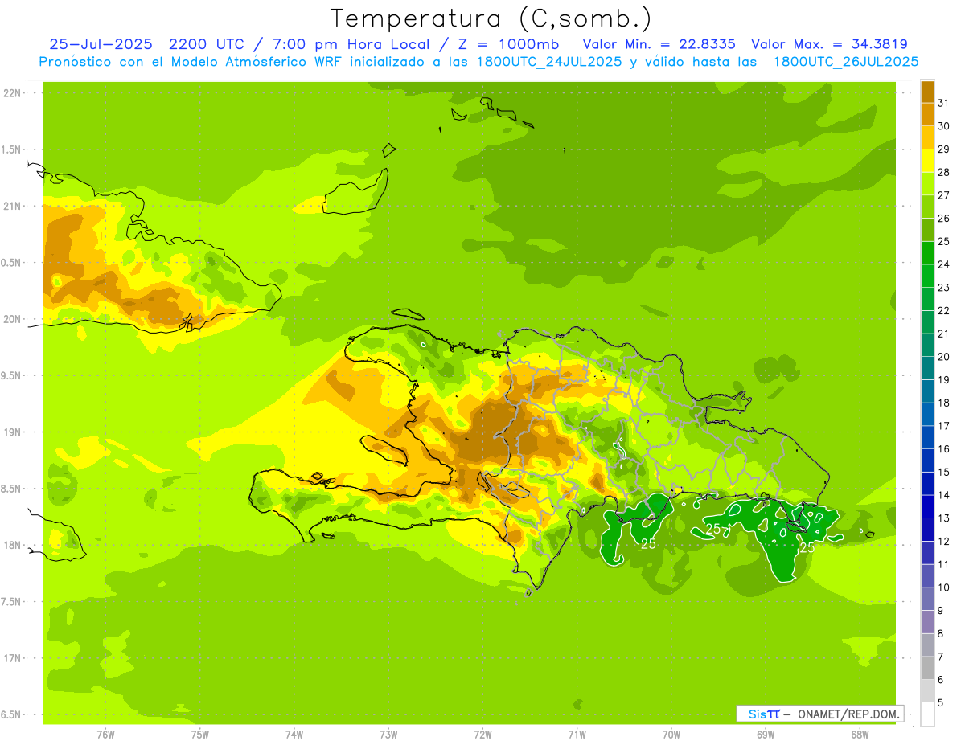Select the 'Z = 1000mb' level text

click(508, 44)
